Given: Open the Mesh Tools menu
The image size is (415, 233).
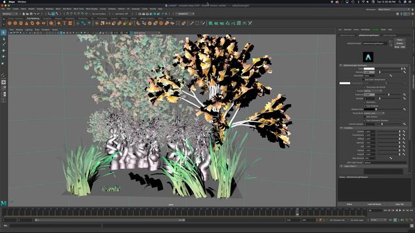Looking at the screenshot, I should [78, 8].
